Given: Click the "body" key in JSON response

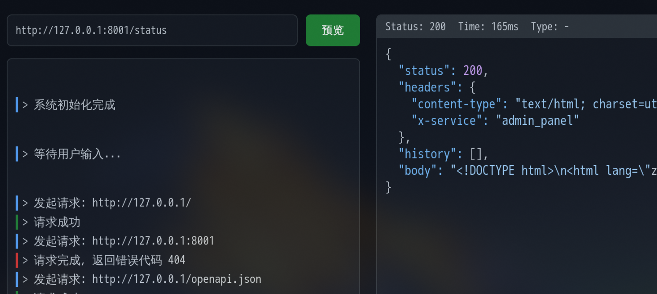Looking at the screenshot, I should [x=418, y=170].
